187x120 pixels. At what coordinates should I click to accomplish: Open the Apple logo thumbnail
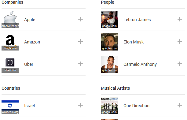coord(10,20)
